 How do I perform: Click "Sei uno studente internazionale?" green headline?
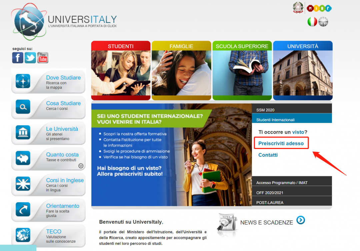tap(150, 116)
